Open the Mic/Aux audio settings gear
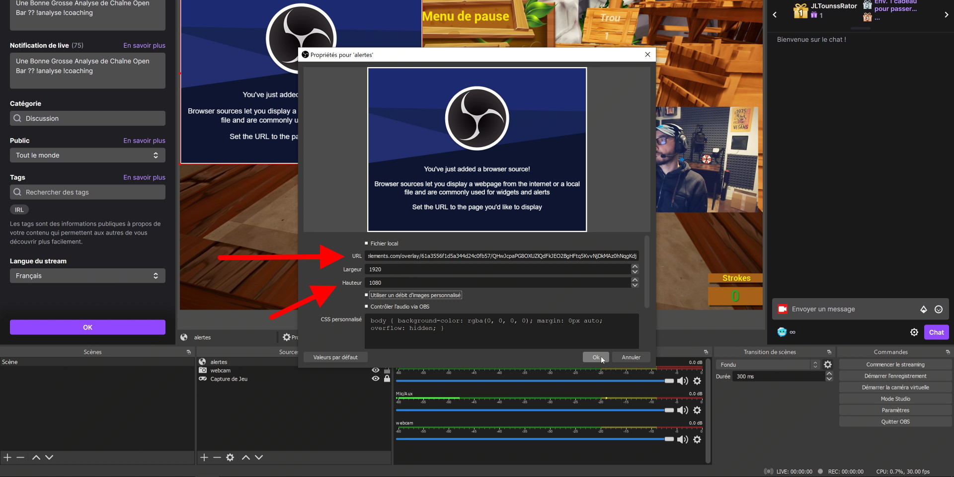 tap(697, 410)
